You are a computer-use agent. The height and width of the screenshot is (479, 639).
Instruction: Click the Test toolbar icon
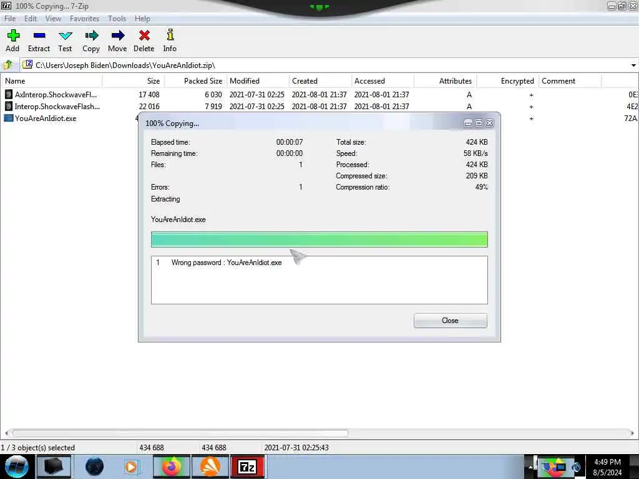65,36
